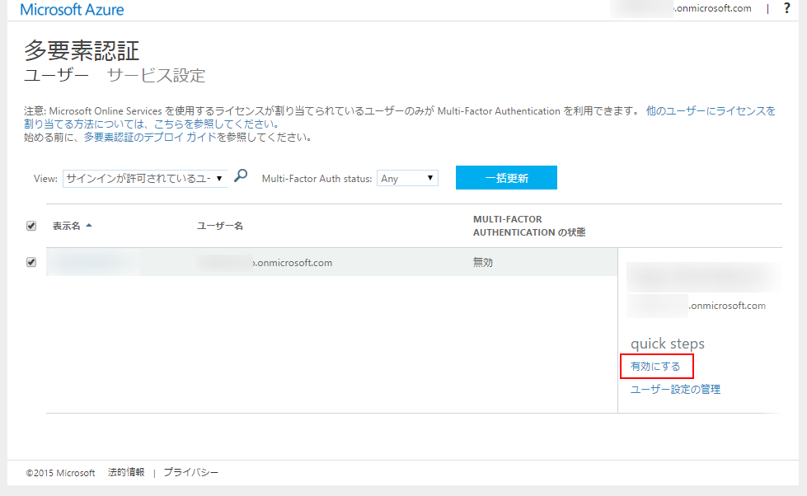The height and width of the screenshot is (496, 807).
Task: Open 多要素認証のデプロイ ガイド link
Action: tap(150, 138)
